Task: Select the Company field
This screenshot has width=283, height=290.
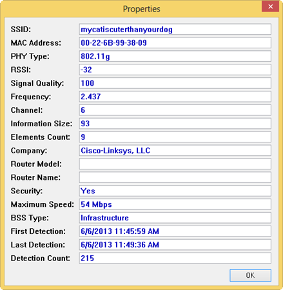Action: [x=175, y=150]
